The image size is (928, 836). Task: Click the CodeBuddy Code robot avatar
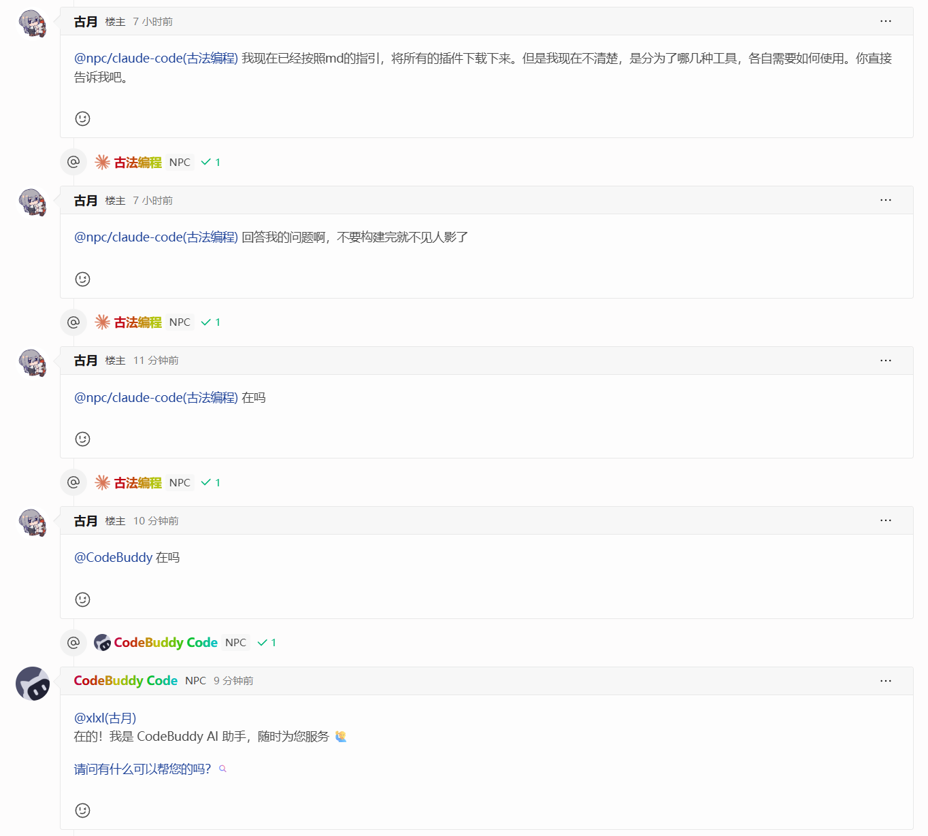[x=32, y=684]
